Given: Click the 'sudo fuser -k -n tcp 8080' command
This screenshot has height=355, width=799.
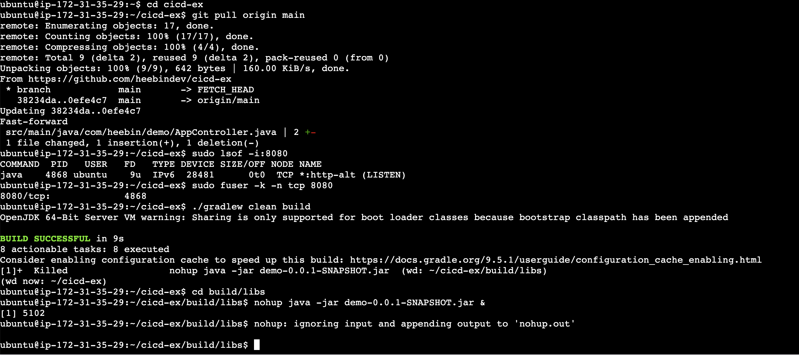Looking at the screenshot, I should coord(262,185).
